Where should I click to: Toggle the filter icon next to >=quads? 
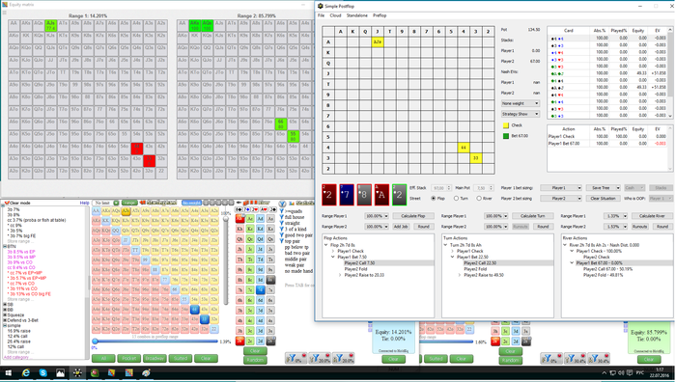click(282, 211)
